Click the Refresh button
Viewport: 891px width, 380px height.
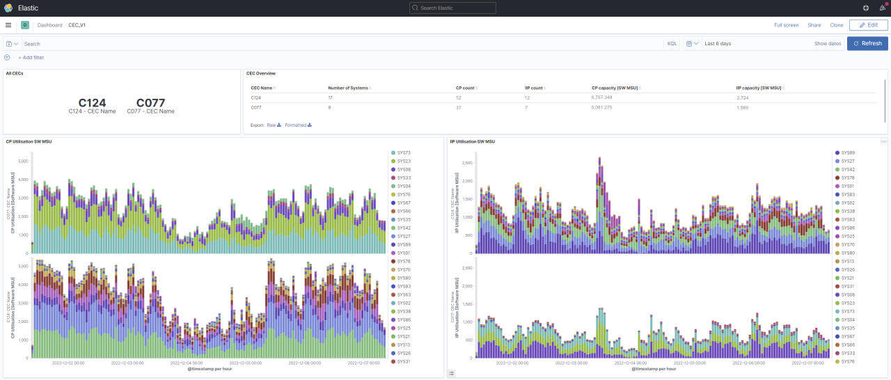pyautogui.click(x=867, y=44)
